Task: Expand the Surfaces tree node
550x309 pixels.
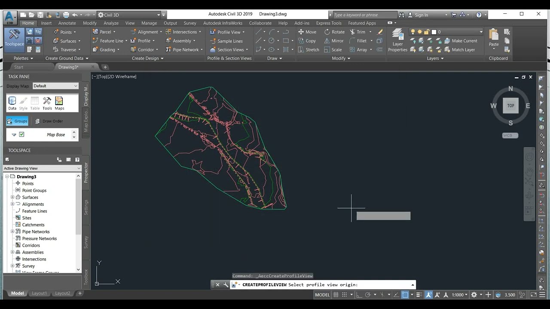Action: pyautogui.click(x=12, y=197)
